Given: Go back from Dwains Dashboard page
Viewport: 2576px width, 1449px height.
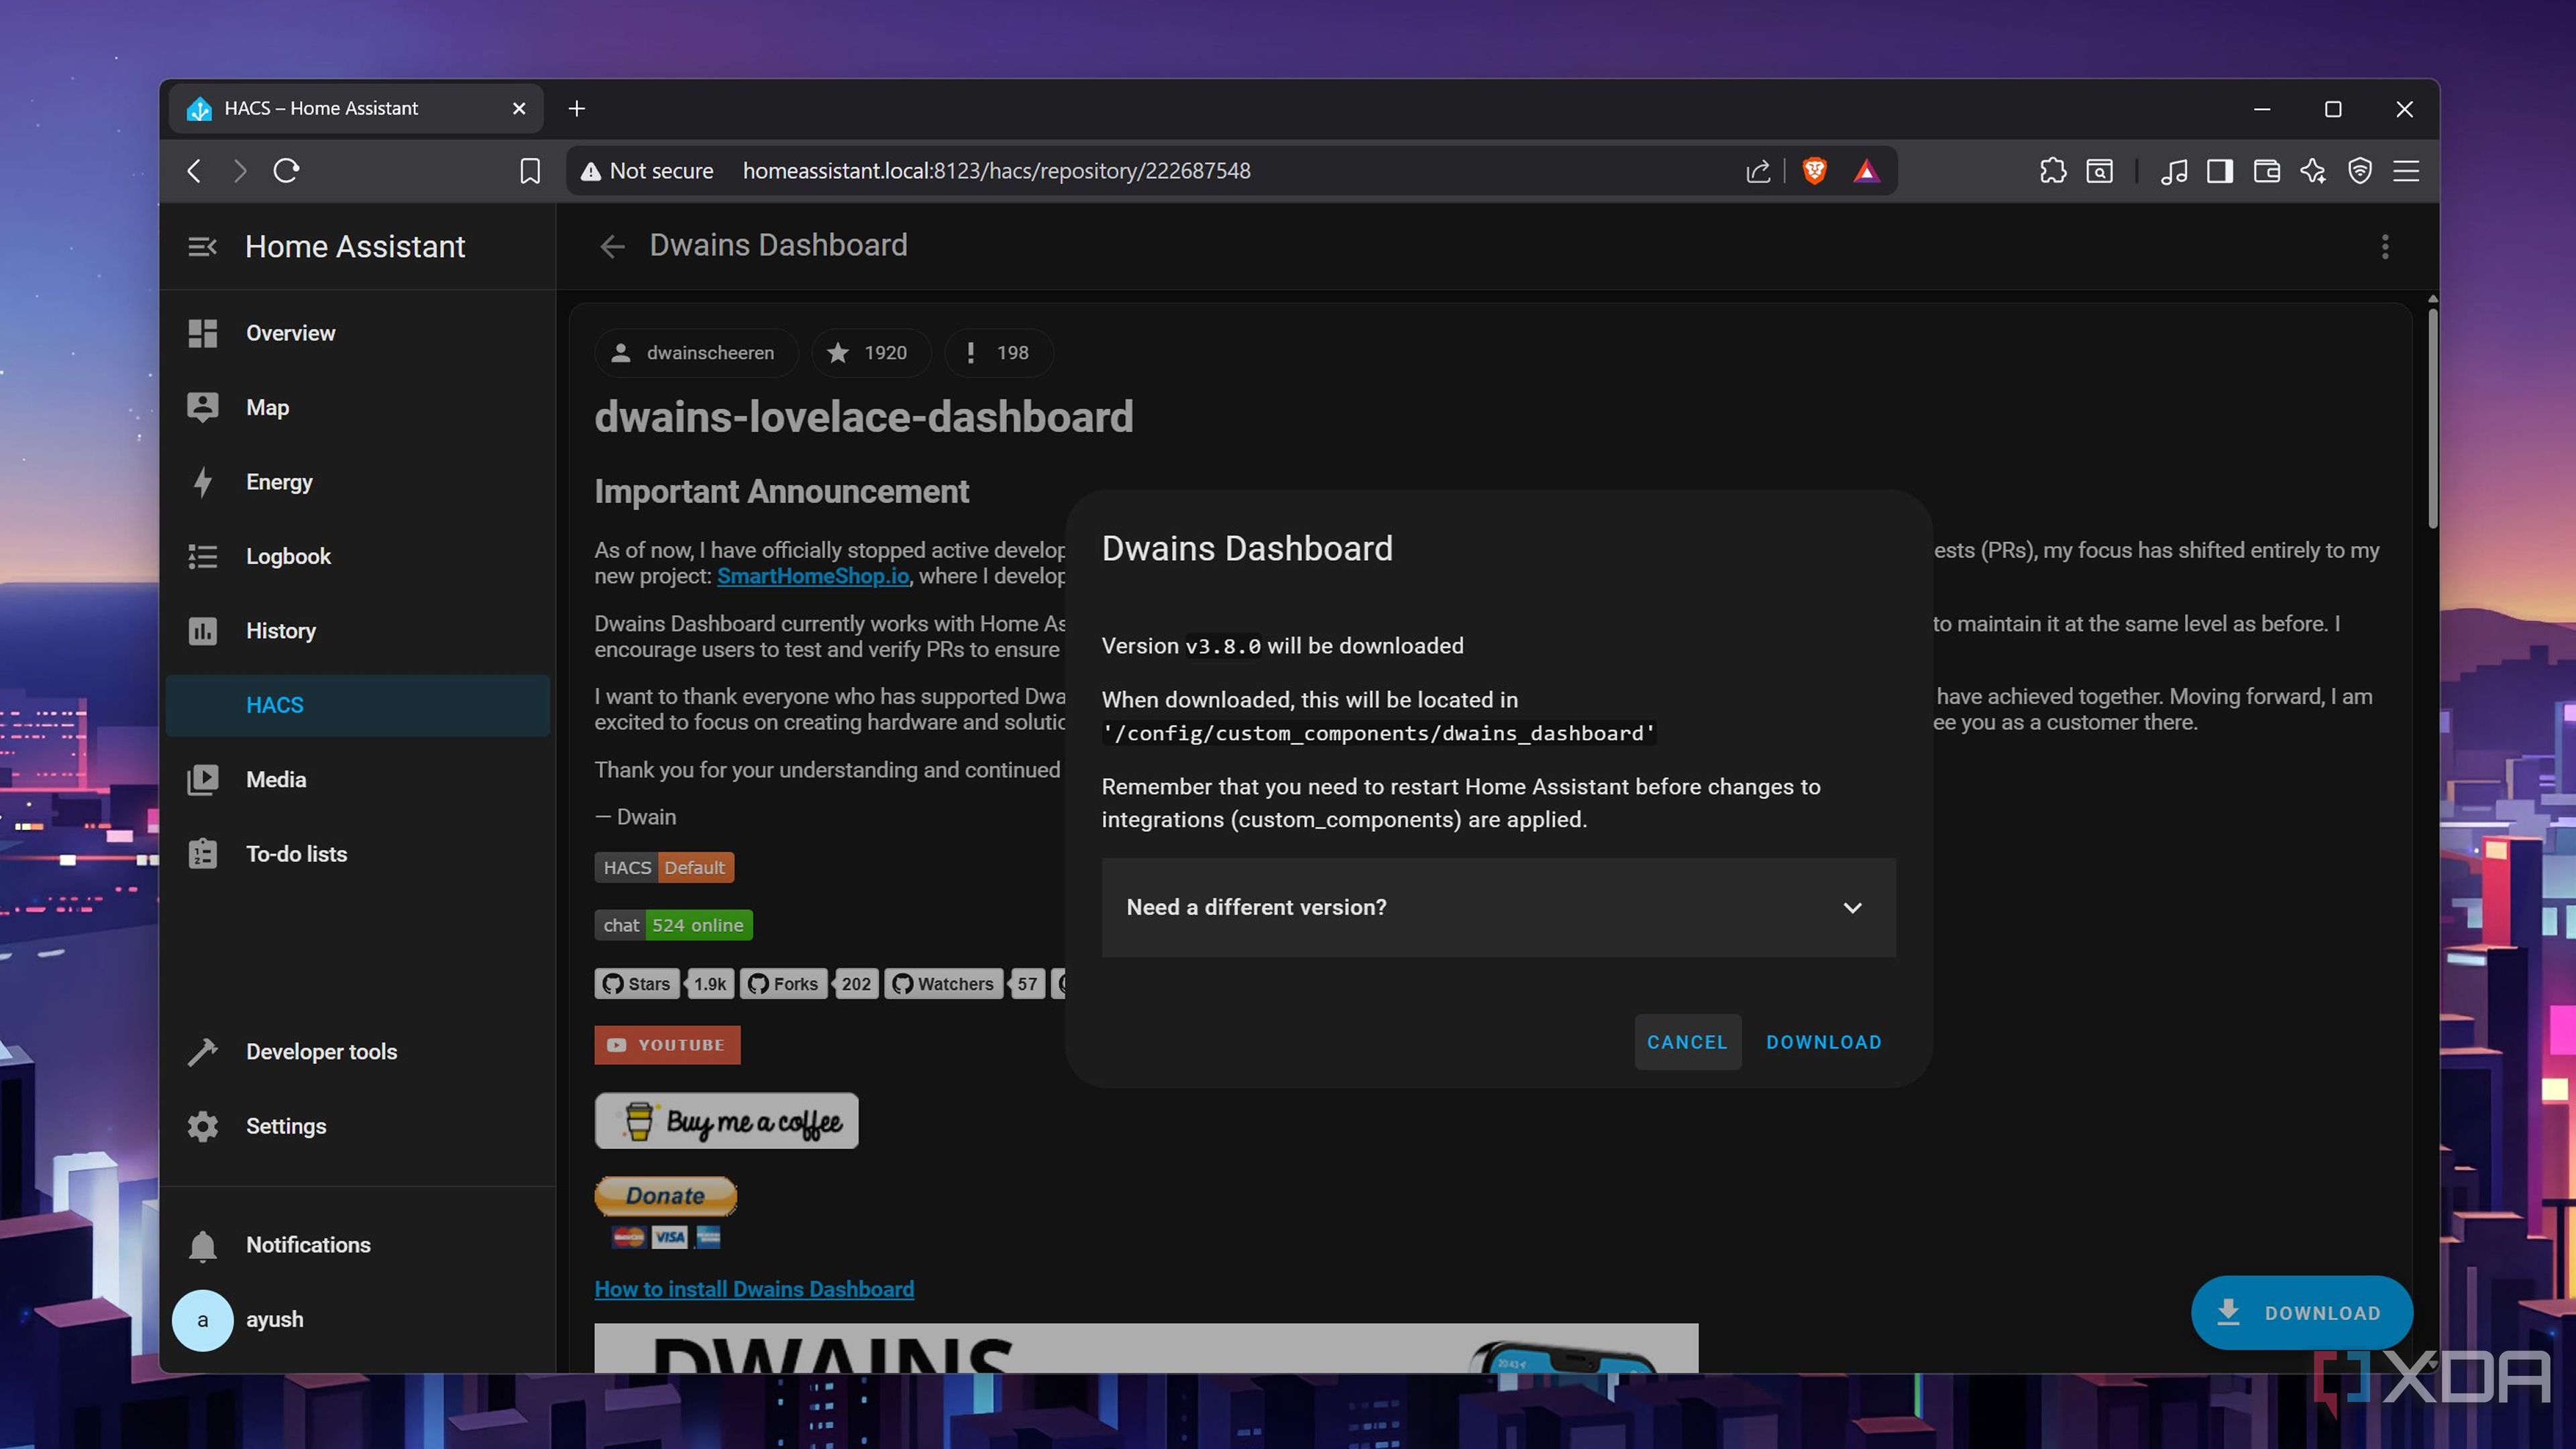Looking at the screenshot, I should point(612,246).
